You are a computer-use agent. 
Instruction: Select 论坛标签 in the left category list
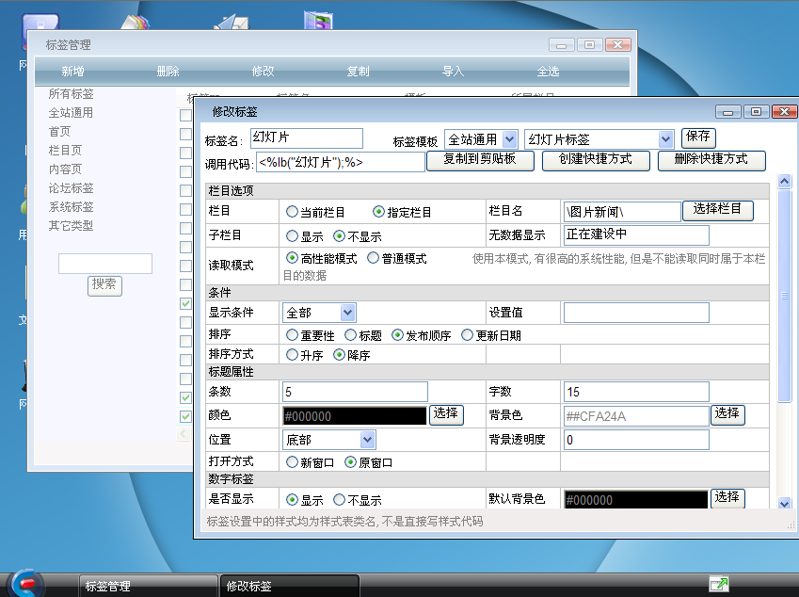72,188
